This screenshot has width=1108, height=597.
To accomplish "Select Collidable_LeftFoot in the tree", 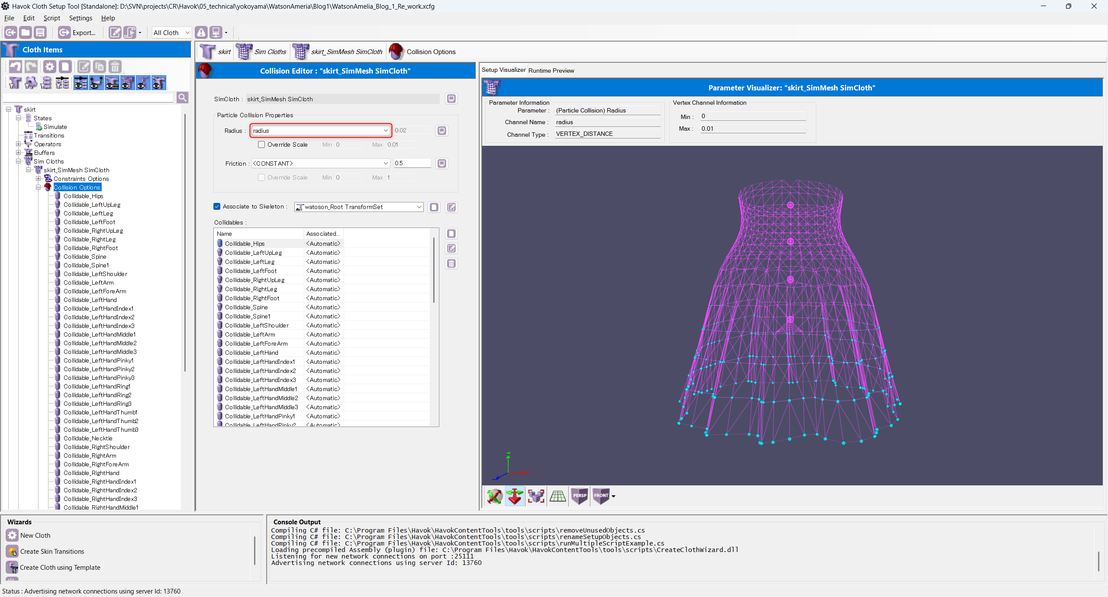I will click(x=89, y=222).
